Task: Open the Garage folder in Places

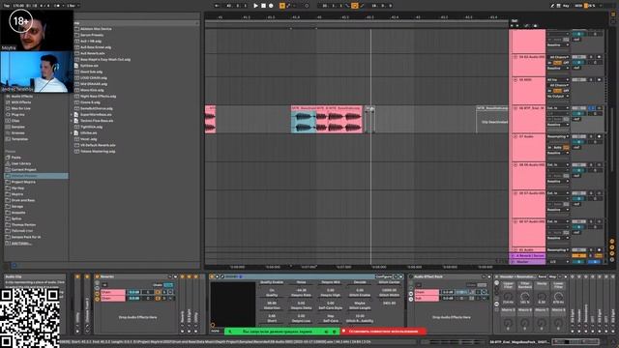Action: [x=17, y=206]
